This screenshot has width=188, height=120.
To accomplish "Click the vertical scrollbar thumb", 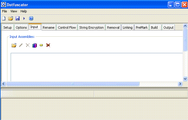I will (x=185, y=40).
